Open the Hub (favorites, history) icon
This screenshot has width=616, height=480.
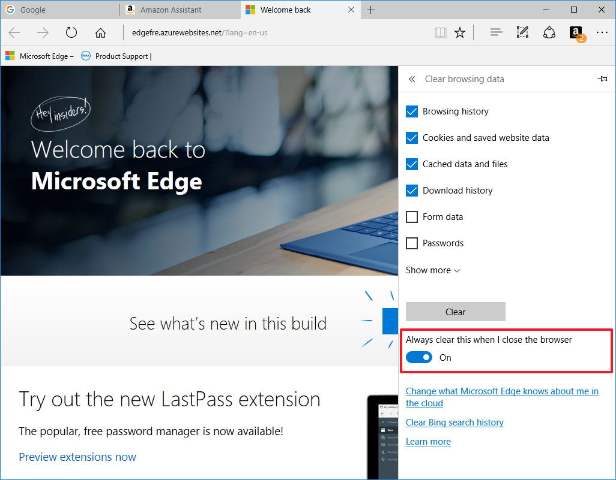pyautogui.click(x=496, y=32)
